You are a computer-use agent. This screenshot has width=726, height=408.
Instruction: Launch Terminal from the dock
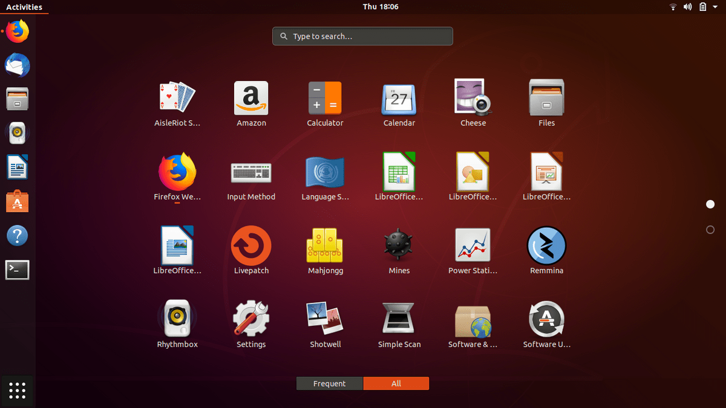(18, 270)
